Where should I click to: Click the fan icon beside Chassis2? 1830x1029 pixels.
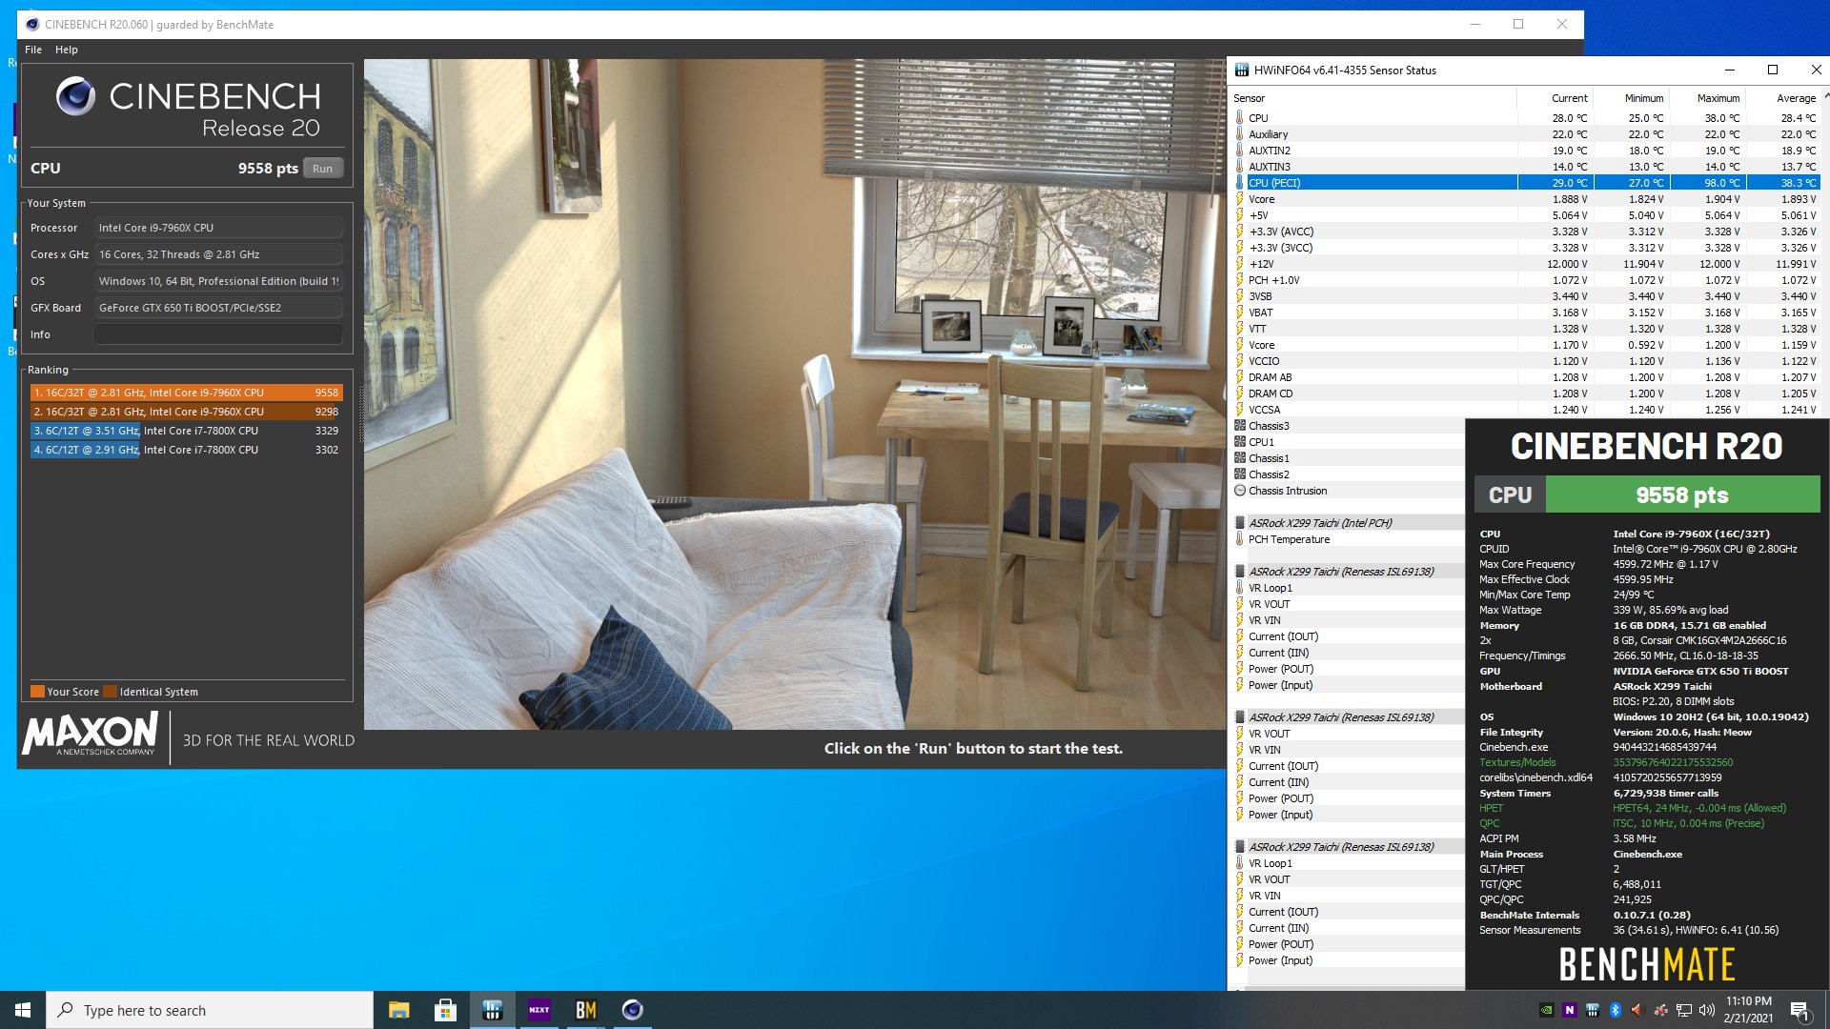(1239, 474)
